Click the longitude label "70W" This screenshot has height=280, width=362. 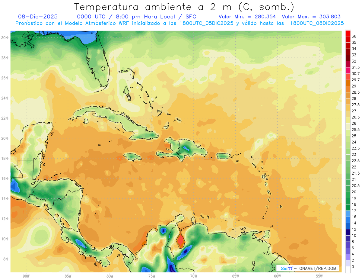click(x=194, y=276)
